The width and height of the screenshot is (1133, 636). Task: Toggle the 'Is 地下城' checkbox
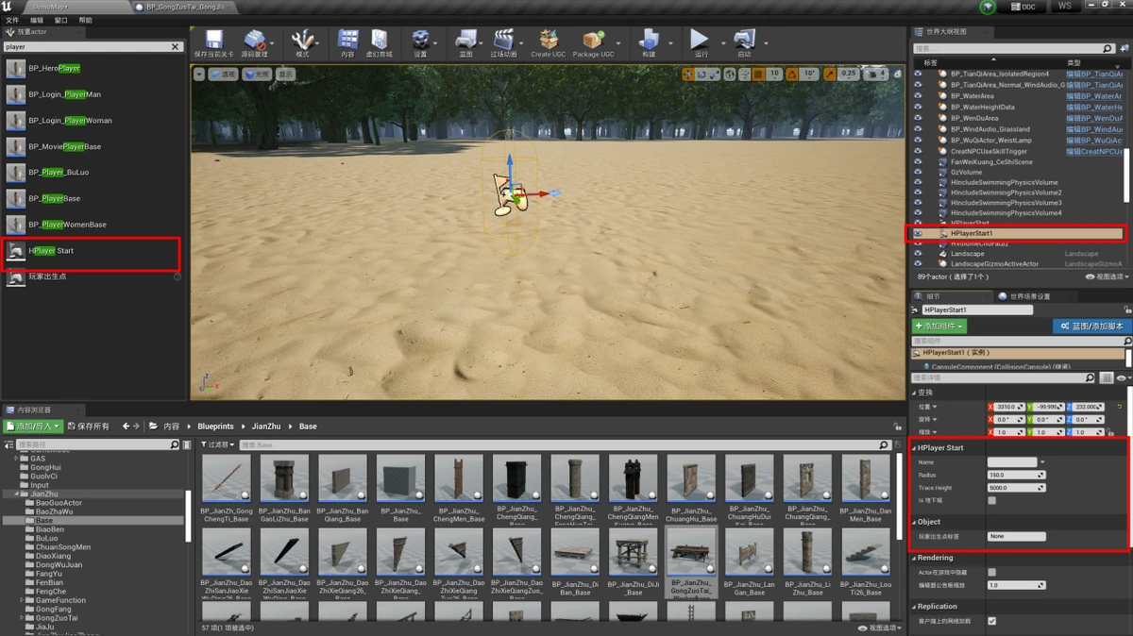click(991, 500)
